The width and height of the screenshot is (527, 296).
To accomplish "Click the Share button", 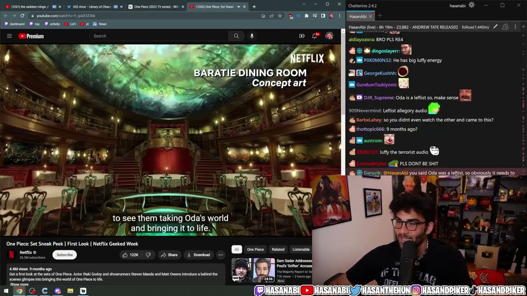I will 169,255.
